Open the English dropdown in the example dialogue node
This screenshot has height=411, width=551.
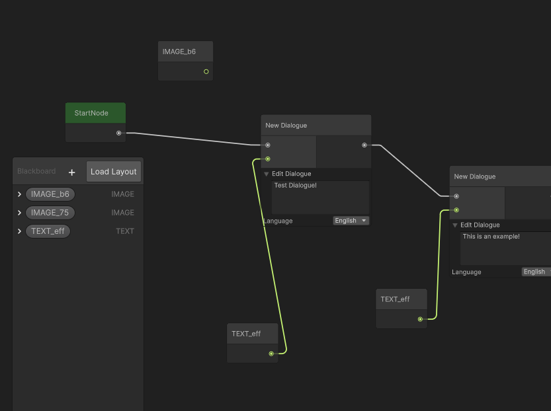click(x=536, y=272)
